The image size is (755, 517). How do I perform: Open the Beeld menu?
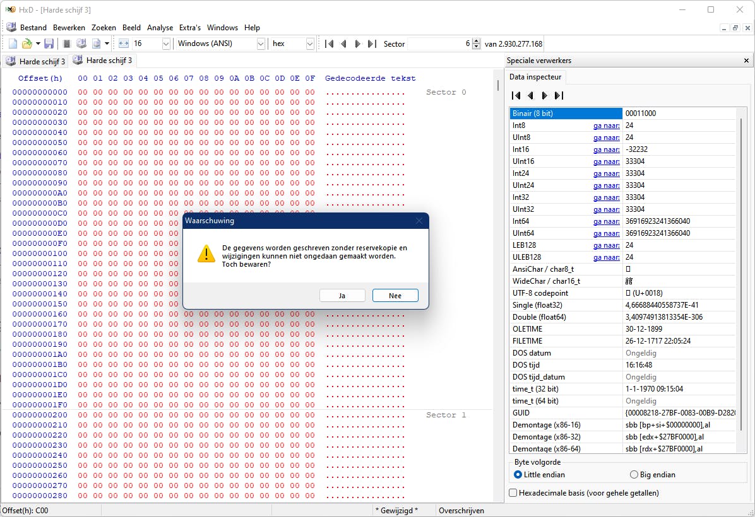(131, 27)
